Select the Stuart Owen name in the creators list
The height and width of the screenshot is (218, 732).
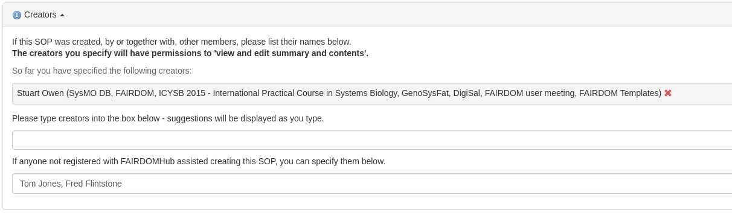coord(40,93)
